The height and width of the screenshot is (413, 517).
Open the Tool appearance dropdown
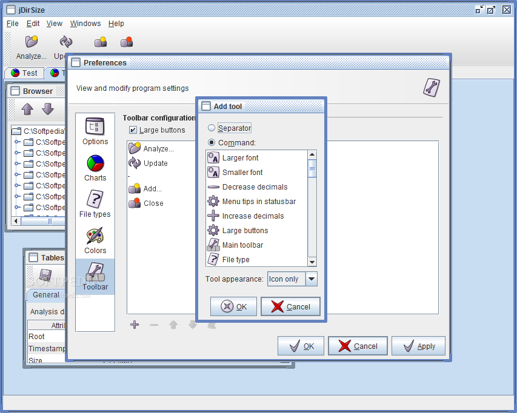[x=312, y=279]
